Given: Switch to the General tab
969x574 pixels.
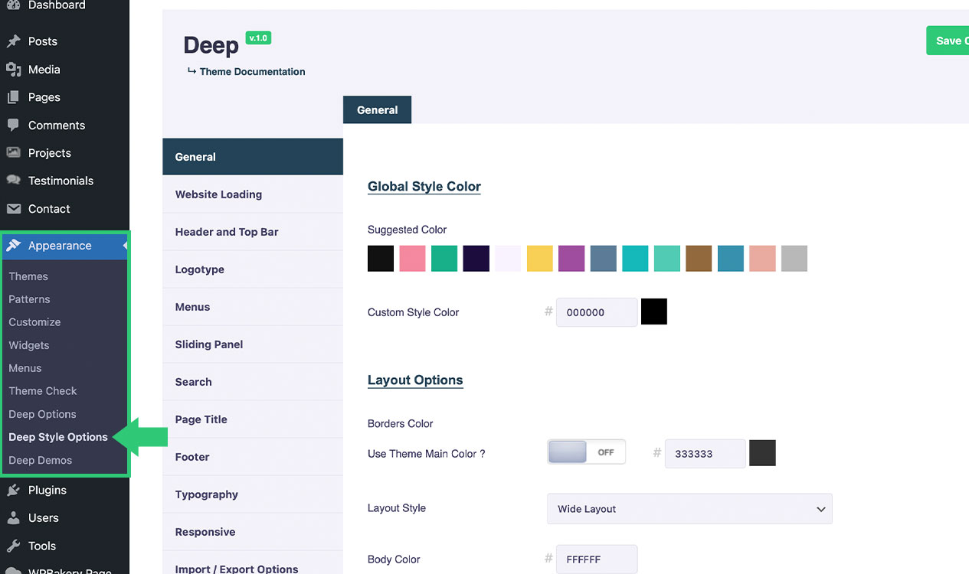Looking at the screenshot, I should [x=377, y=110].
